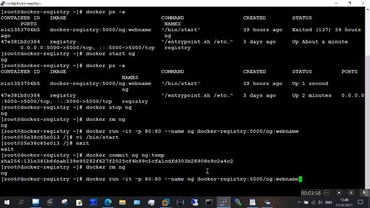Image resolution: width=370 pixels, height=208 pixels.
Task: Open the printer-like taskbar icon
Action: point(151,202)
